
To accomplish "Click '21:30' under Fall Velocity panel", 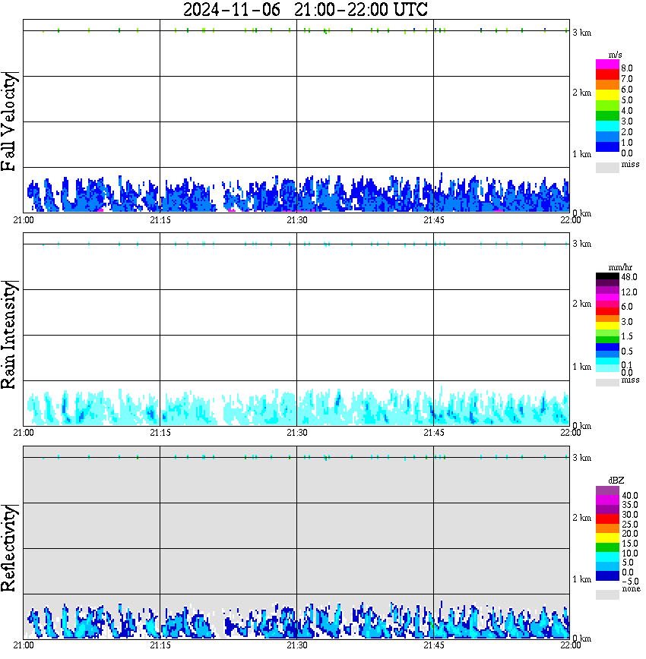I will [297, 220].
